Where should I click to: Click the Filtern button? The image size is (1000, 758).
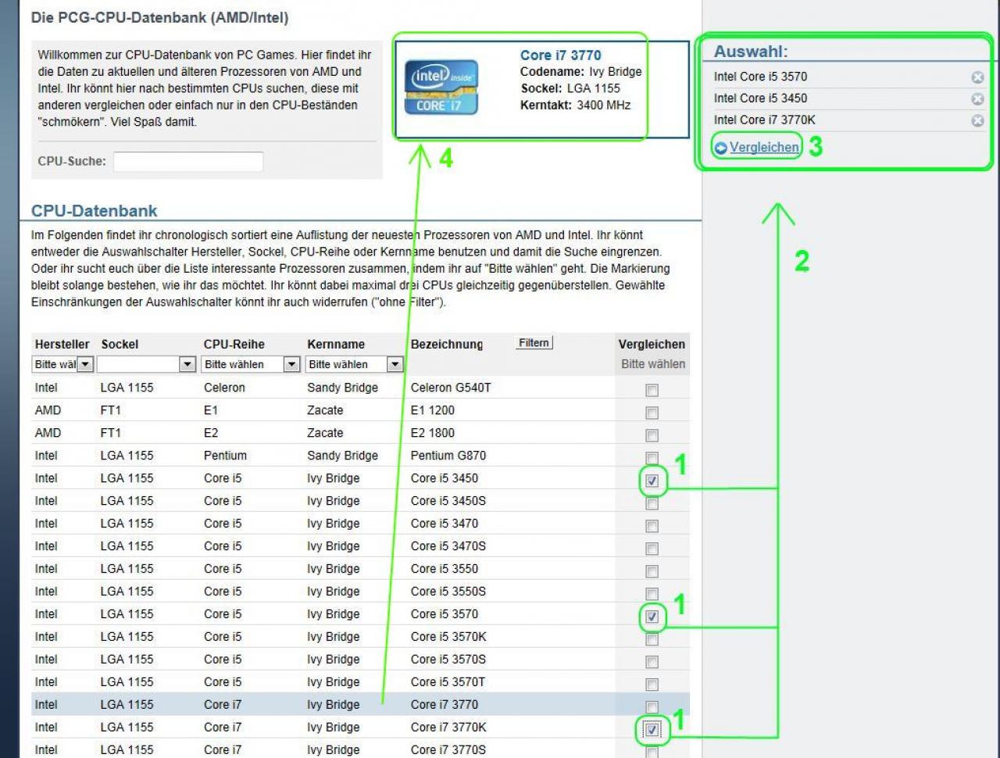click(534, 343)
